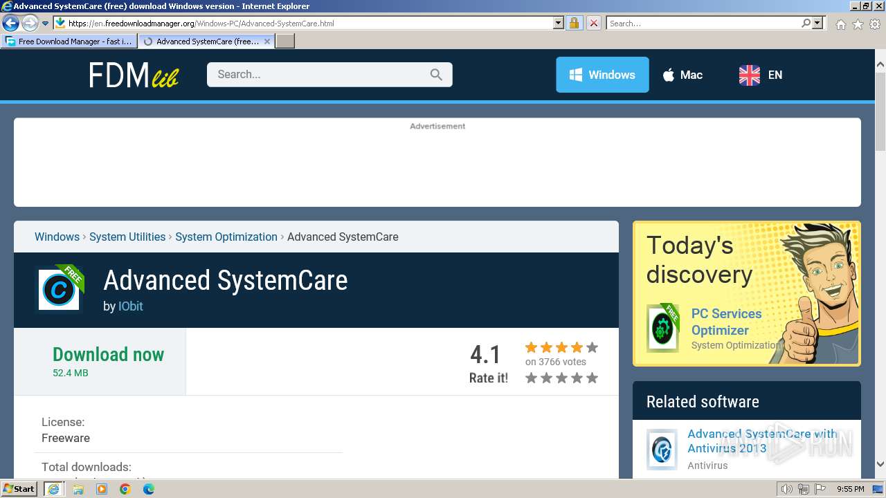
Task: Open Internet Explorer from the taskbar
Action: coord(54,488)
